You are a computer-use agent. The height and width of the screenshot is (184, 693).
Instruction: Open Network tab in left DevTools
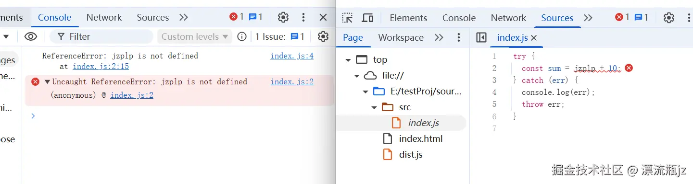104,18
